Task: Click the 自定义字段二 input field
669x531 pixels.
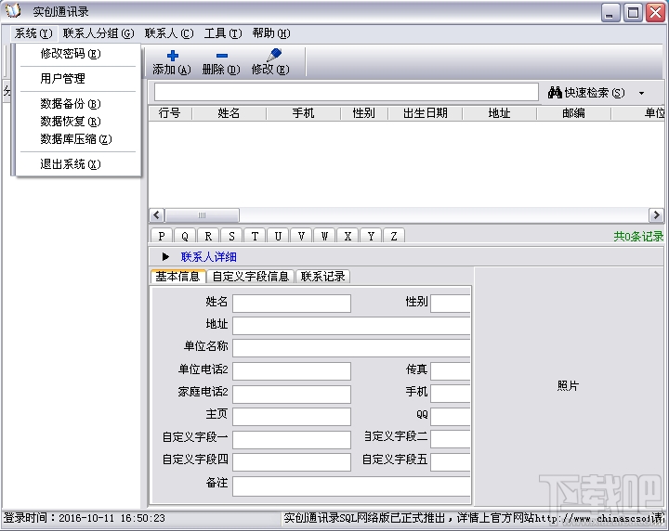Action: click(451, 439)
